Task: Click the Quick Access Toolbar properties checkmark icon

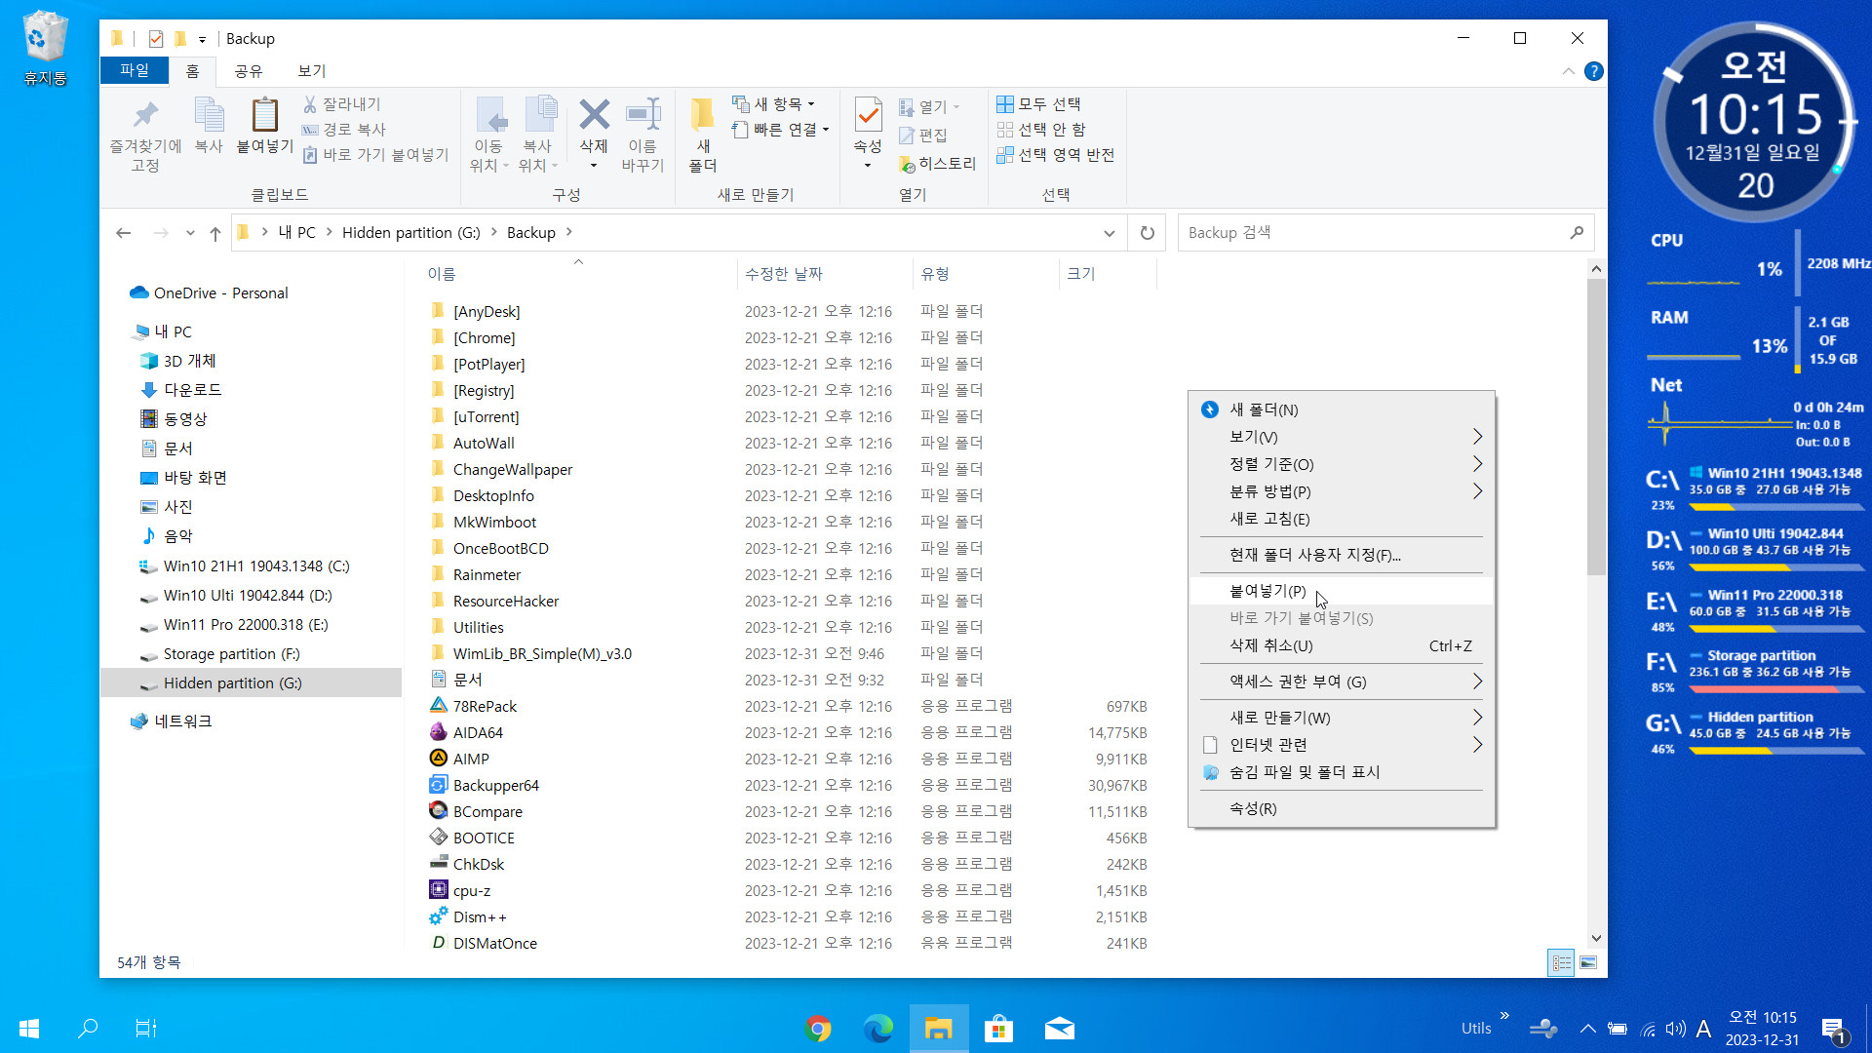Action: [155, 39]
